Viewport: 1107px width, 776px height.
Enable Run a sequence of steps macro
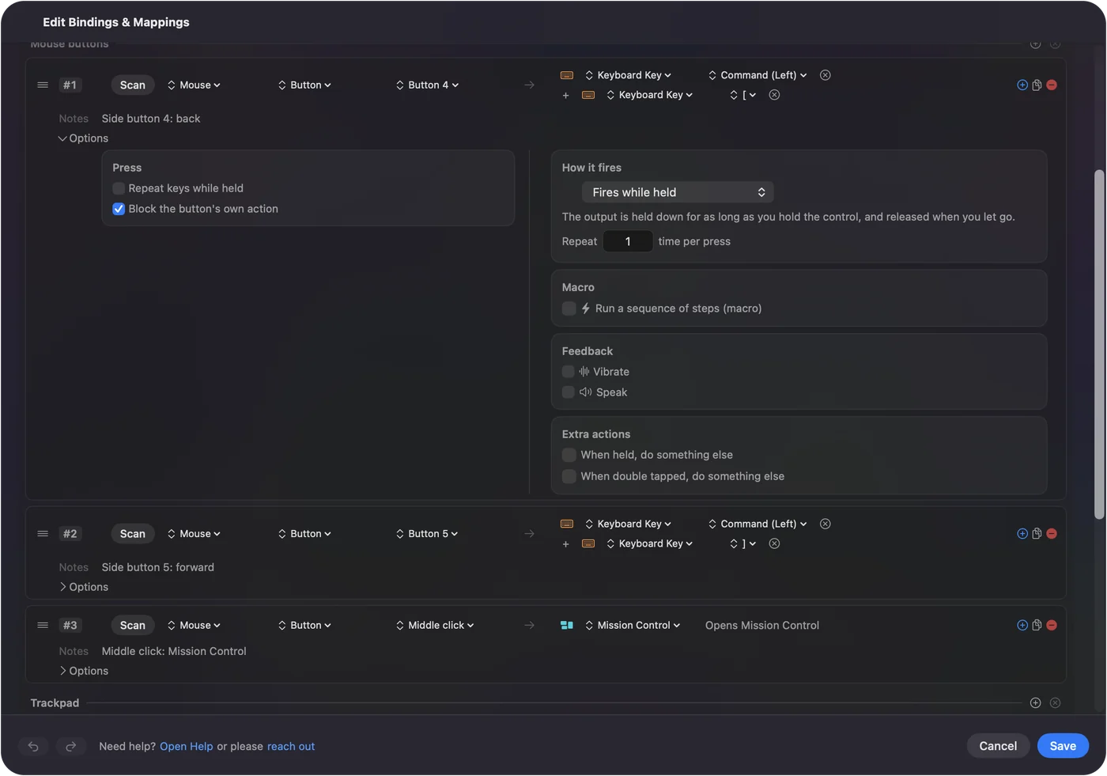pyautogui.click(x=569, y=309)
